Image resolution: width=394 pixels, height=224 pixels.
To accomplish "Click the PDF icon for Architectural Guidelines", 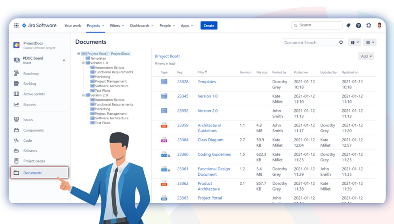I will tap(164, 126).
